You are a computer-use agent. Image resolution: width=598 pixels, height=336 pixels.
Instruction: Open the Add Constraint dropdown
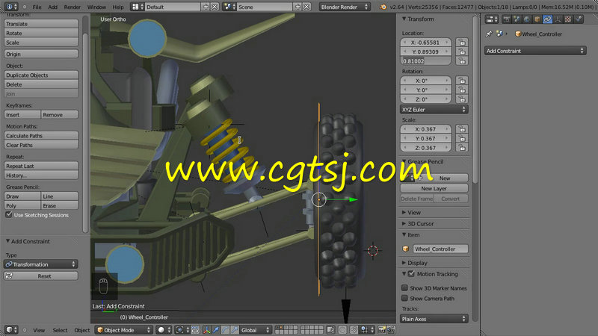tap(534, 51)
